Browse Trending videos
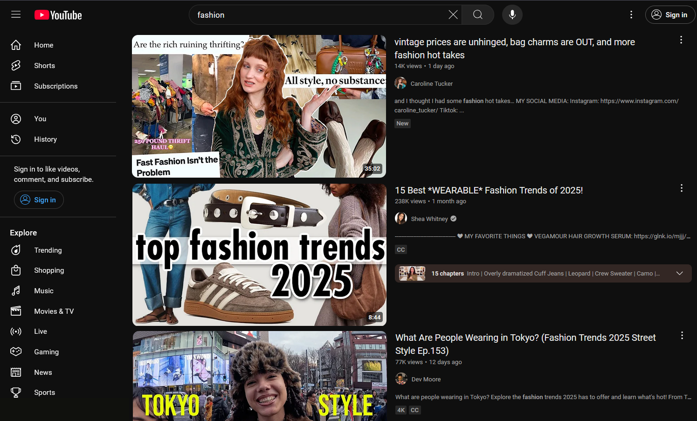This screenshot has height=421, width=697. pyautogui.click(x=48, y=250)
